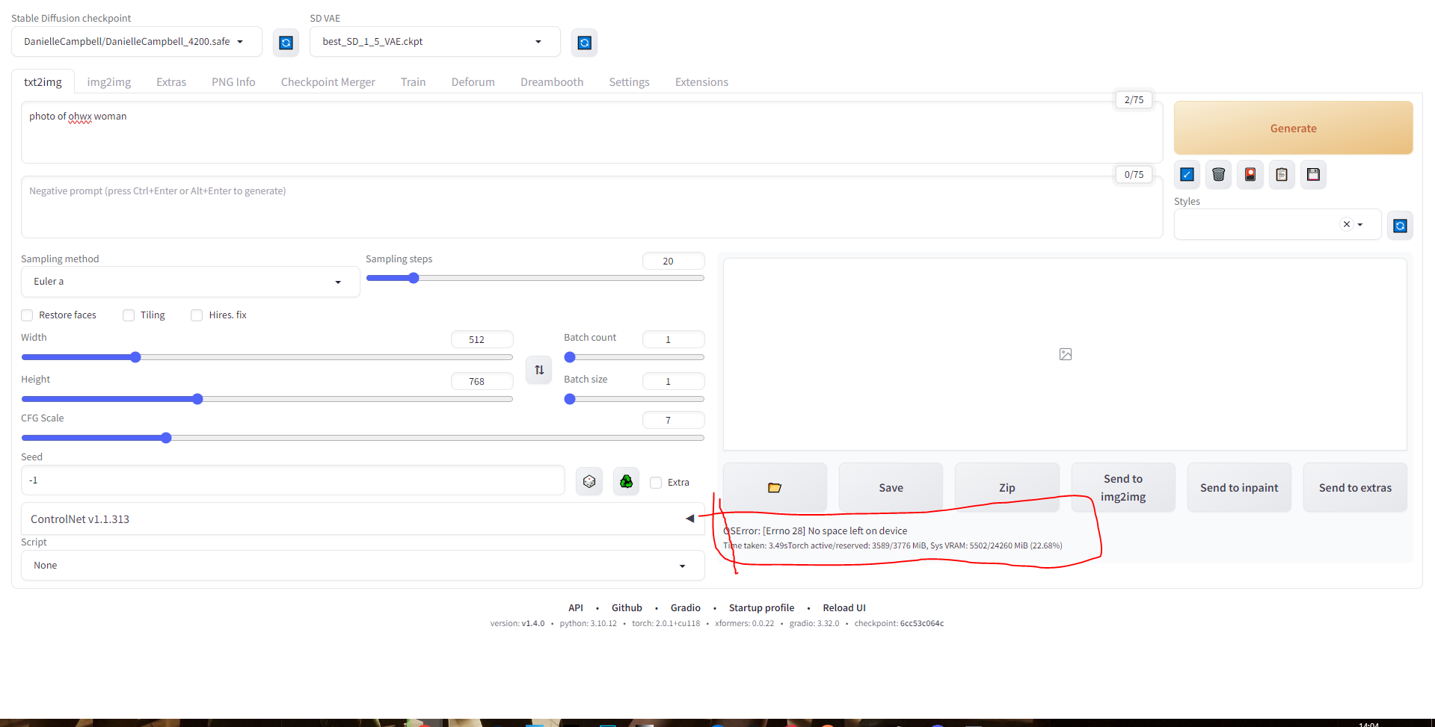This screenshot has height=727, width=1435.
Task: Open the Startup profile link
Action: click(761, 608)
